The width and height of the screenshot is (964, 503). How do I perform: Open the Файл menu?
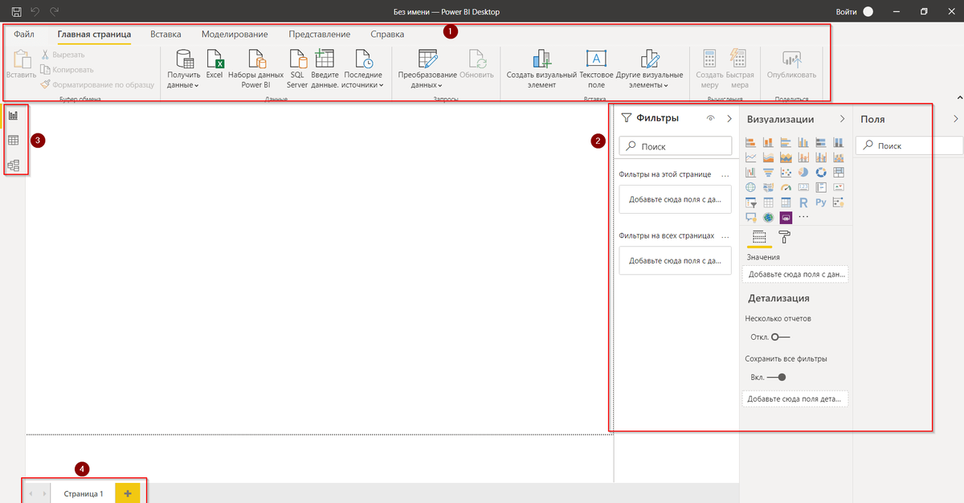tap(24, 35)
